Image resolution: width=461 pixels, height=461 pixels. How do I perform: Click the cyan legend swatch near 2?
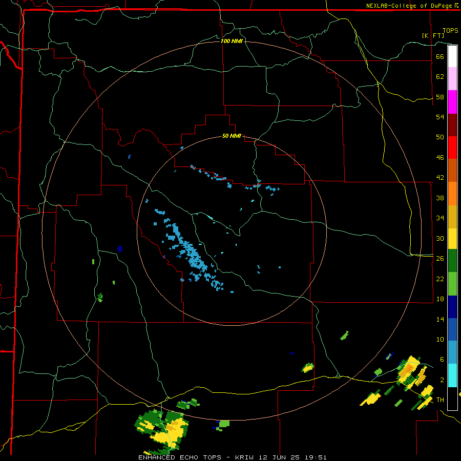coord(452,375)
